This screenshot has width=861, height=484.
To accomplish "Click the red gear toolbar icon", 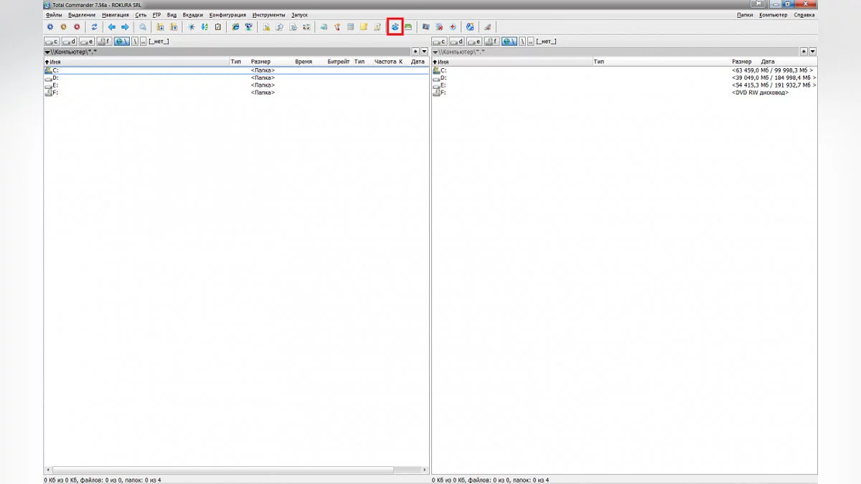I will coord(77,27).
